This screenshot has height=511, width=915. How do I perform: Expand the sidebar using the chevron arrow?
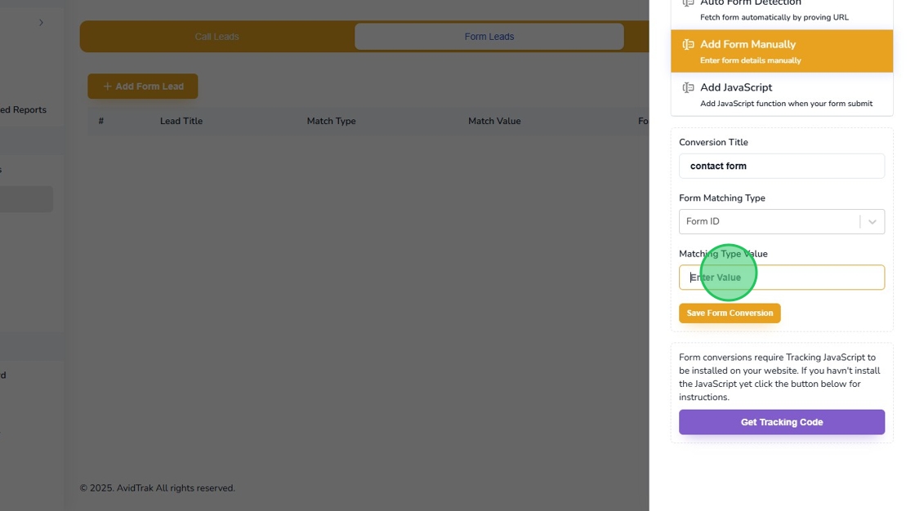tap(41, 23)
